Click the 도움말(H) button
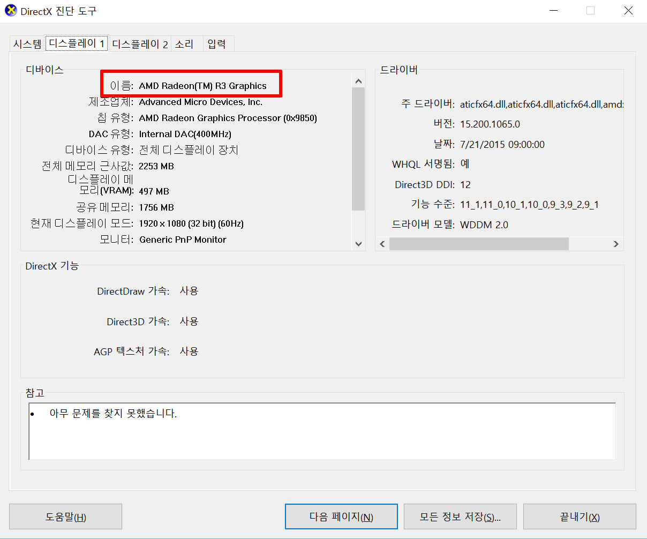 tap(66, 516)
